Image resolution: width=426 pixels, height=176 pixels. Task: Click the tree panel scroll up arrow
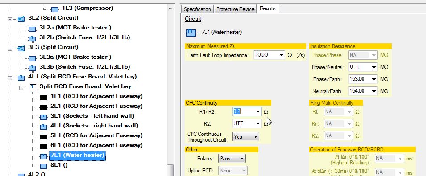170,8
